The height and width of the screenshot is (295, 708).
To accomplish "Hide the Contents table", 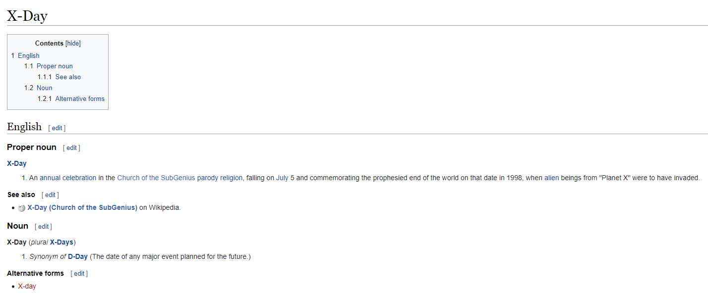I will pos(73,44).
